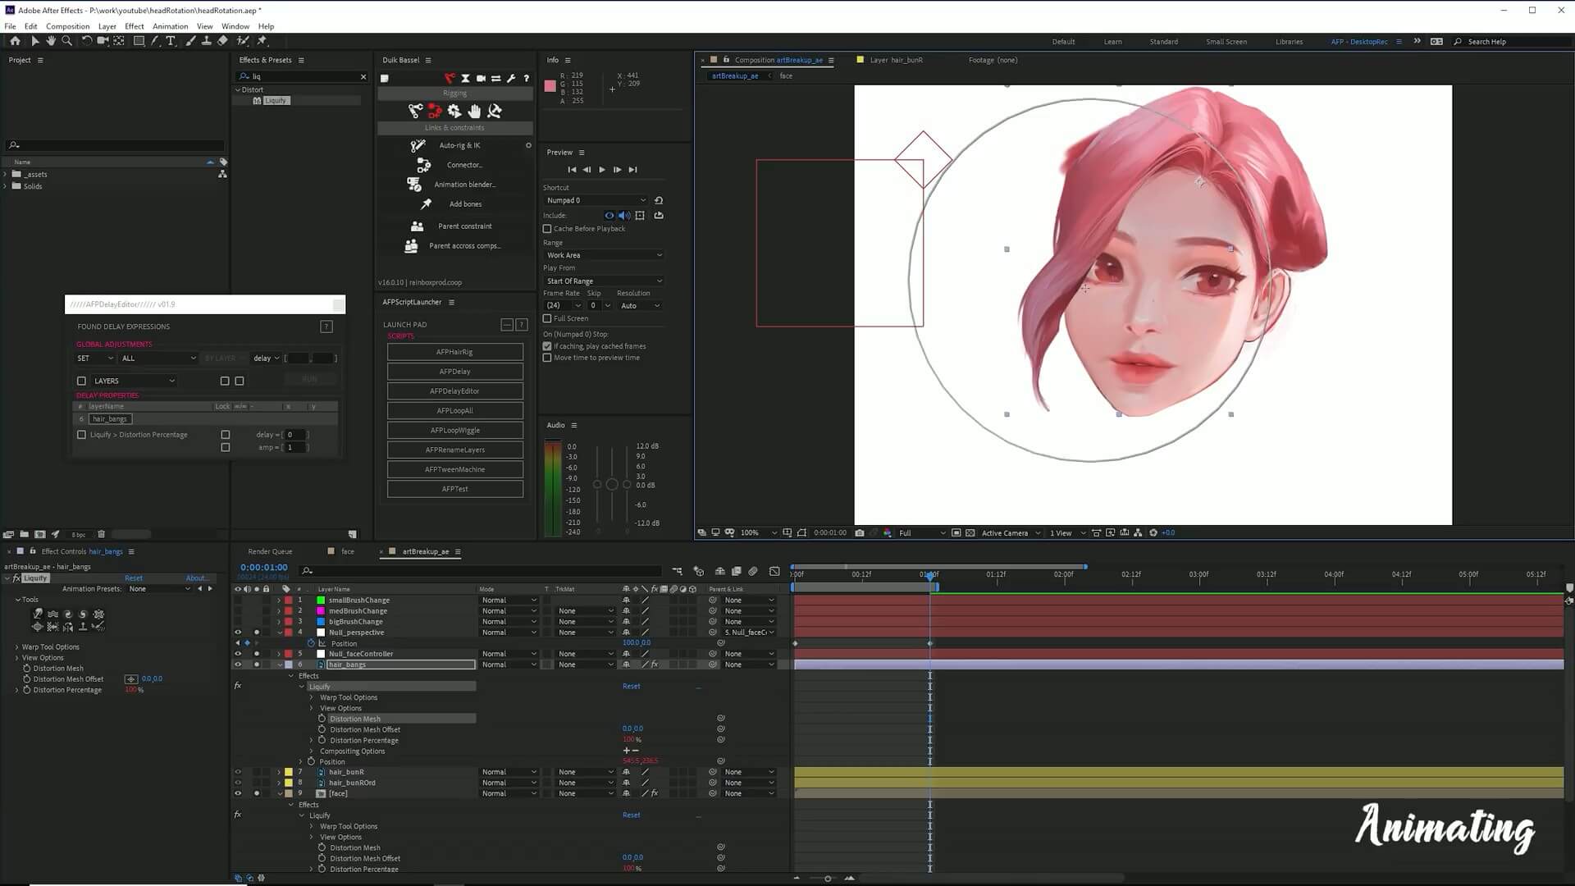Toggle audio inclusion in Preview panel
This screenshot has width=1575, height=886.
point(624,216)
